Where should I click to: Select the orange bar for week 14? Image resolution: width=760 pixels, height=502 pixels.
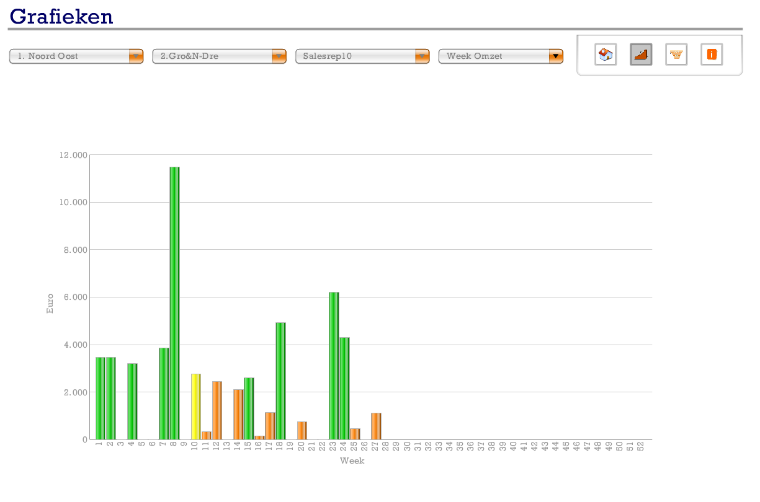tap(238, 415)
